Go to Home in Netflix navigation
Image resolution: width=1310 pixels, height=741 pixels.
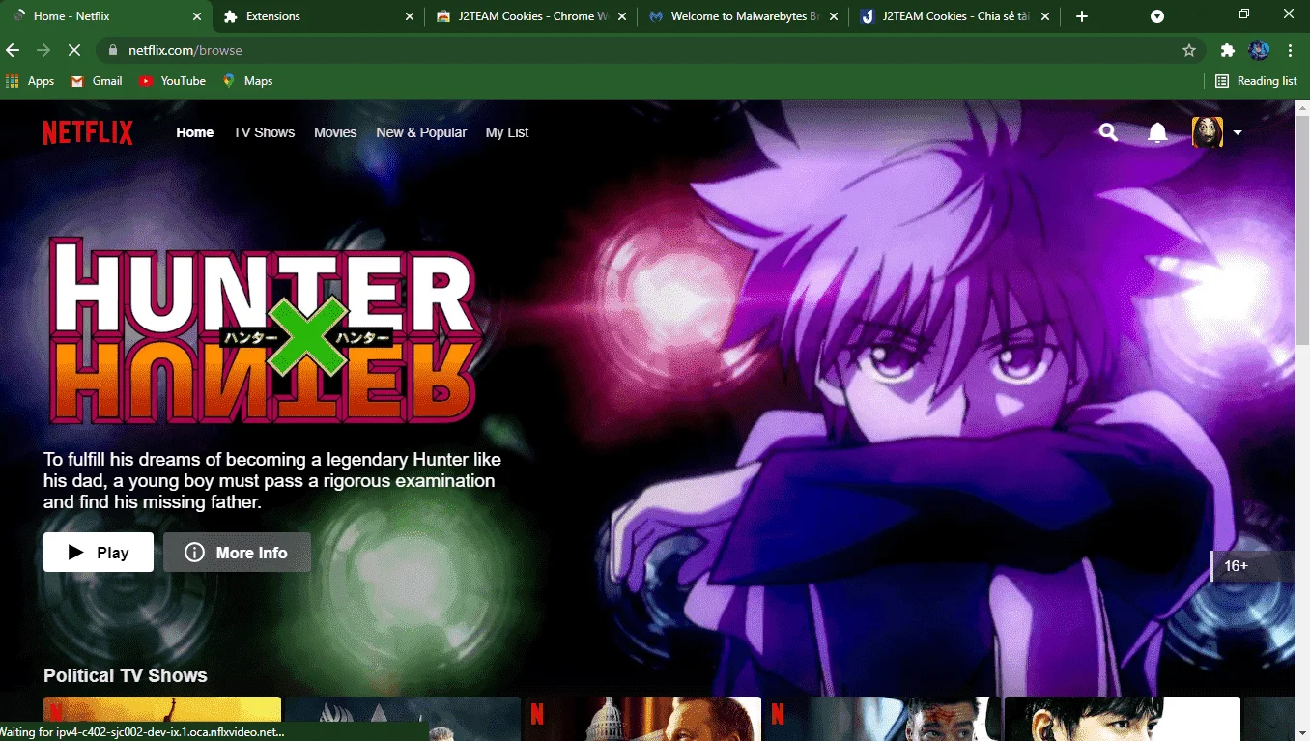[195, 132]
